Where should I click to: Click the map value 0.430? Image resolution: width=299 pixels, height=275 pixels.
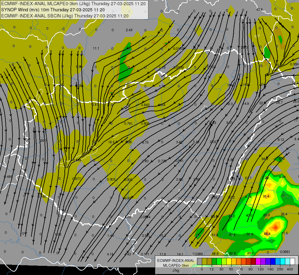(42, 196)
